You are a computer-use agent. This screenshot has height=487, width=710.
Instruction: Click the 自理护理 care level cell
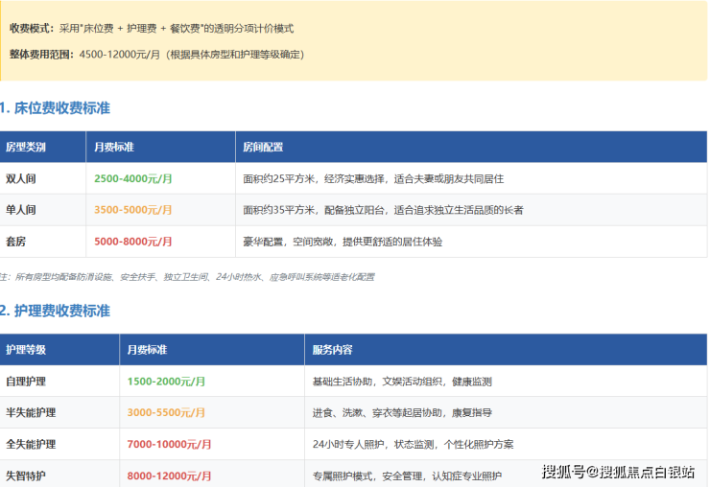26,382
